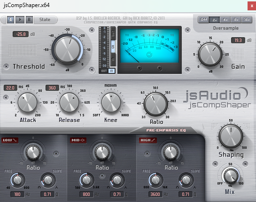Click the LOW band Q field showing 0.71
This screenshot has height=202, width=256.
[x=47, y=194]
